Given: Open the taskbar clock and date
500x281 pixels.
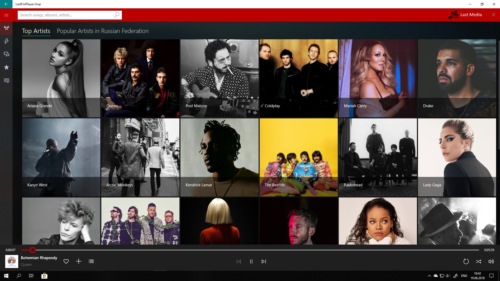Looking at the screenshot, I should (x=478, y=276).
